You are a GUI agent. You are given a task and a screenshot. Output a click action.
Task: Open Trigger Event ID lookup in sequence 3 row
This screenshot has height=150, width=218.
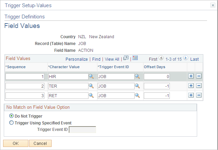(x=137, y=95)
